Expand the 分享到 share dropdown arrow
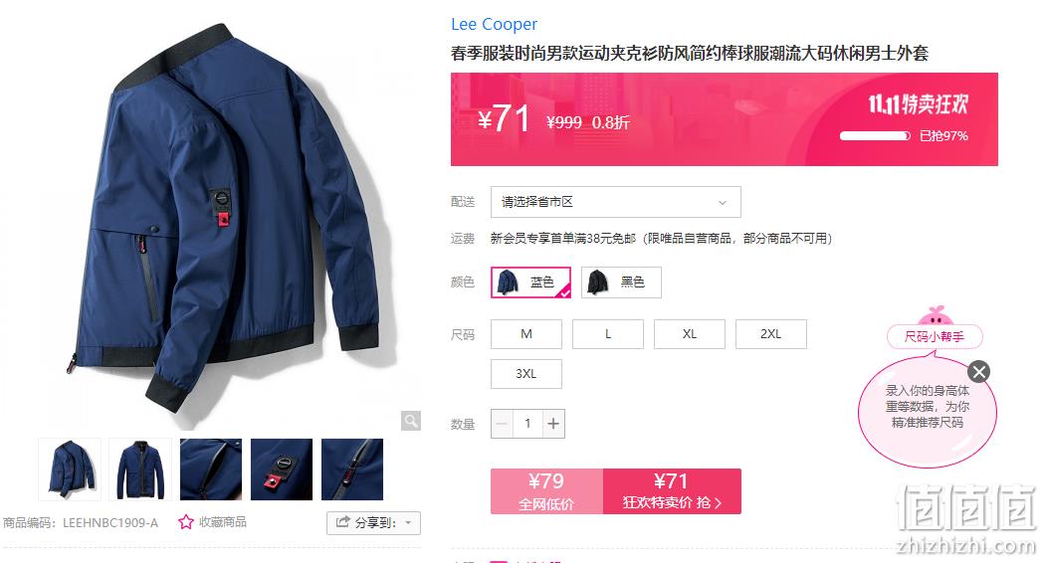This screenshot has width=1045, height=563. [408, 523]
